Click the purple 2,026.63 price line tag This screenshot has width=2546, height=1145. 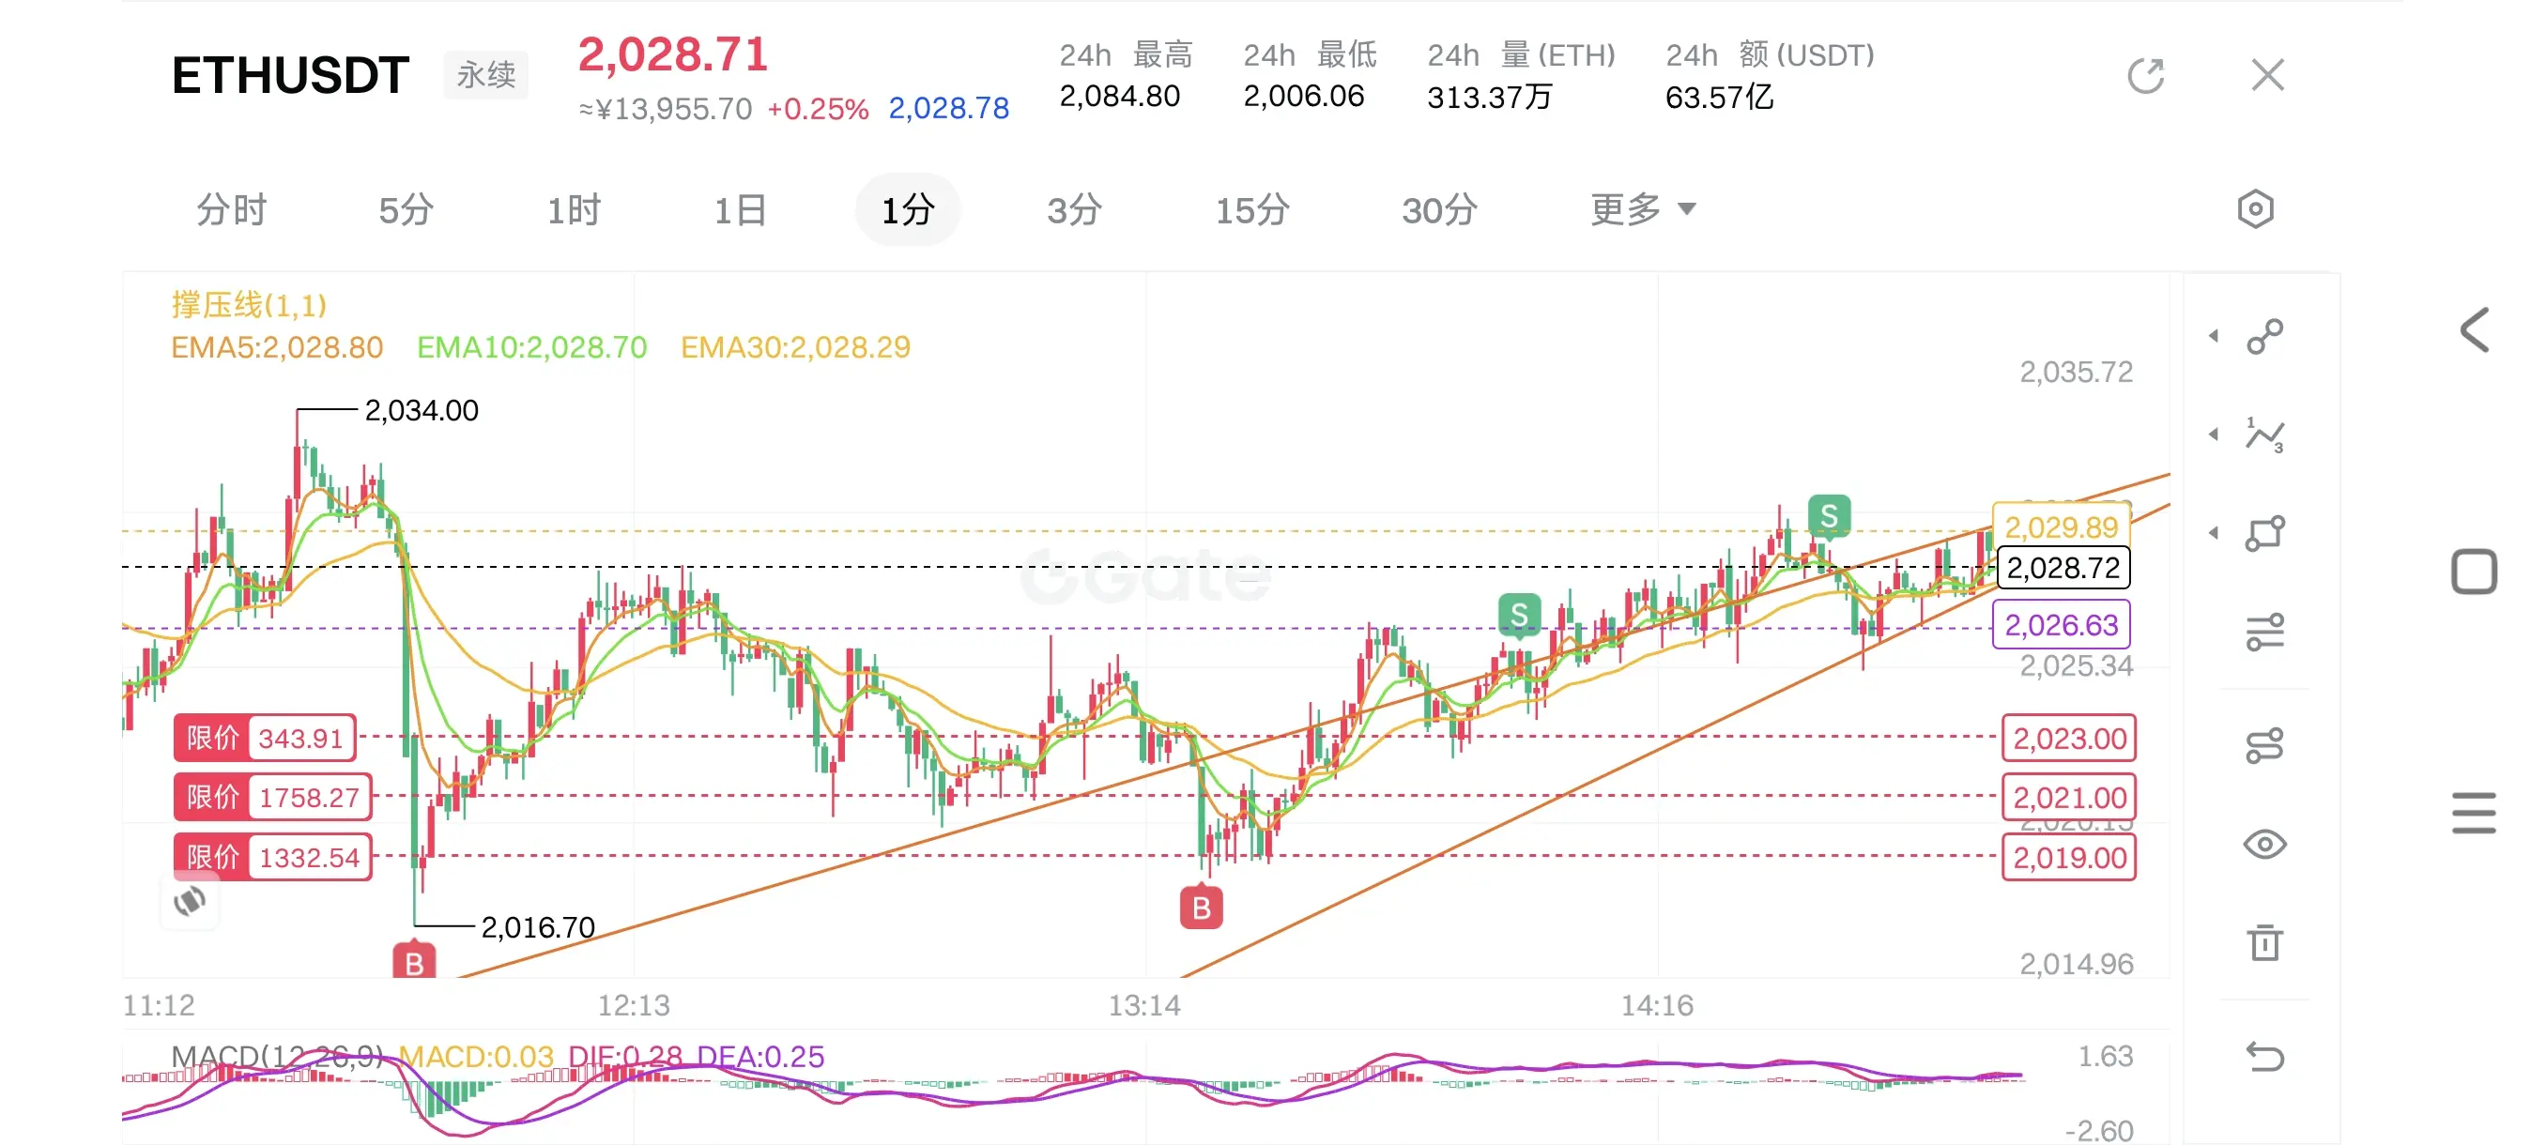click(2061, 625)
